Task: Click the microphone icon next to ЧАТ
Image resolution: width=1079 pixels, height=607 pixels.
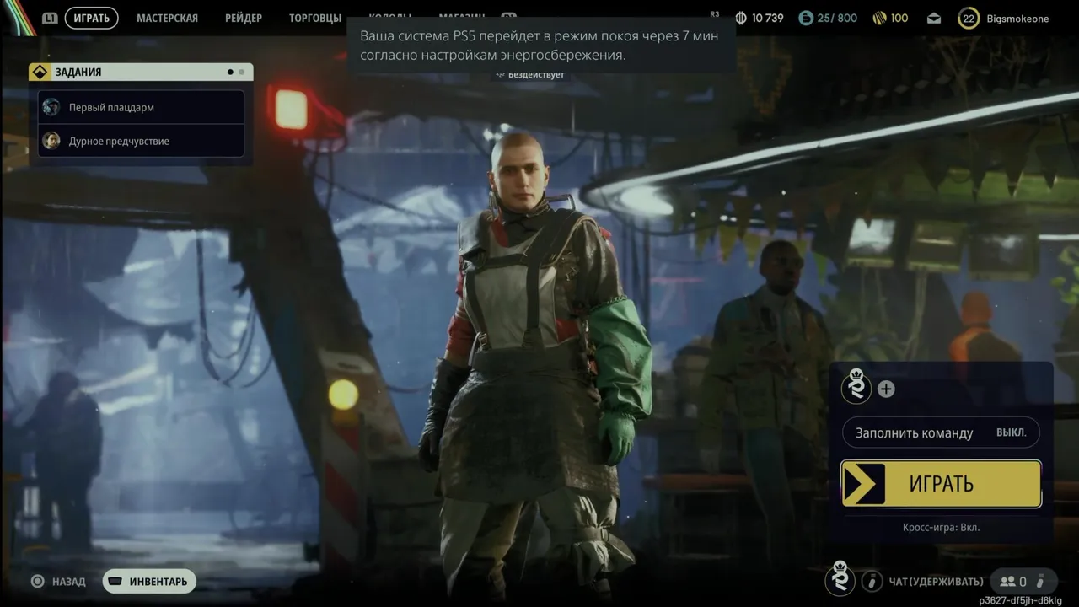Action: coord(872,581)
